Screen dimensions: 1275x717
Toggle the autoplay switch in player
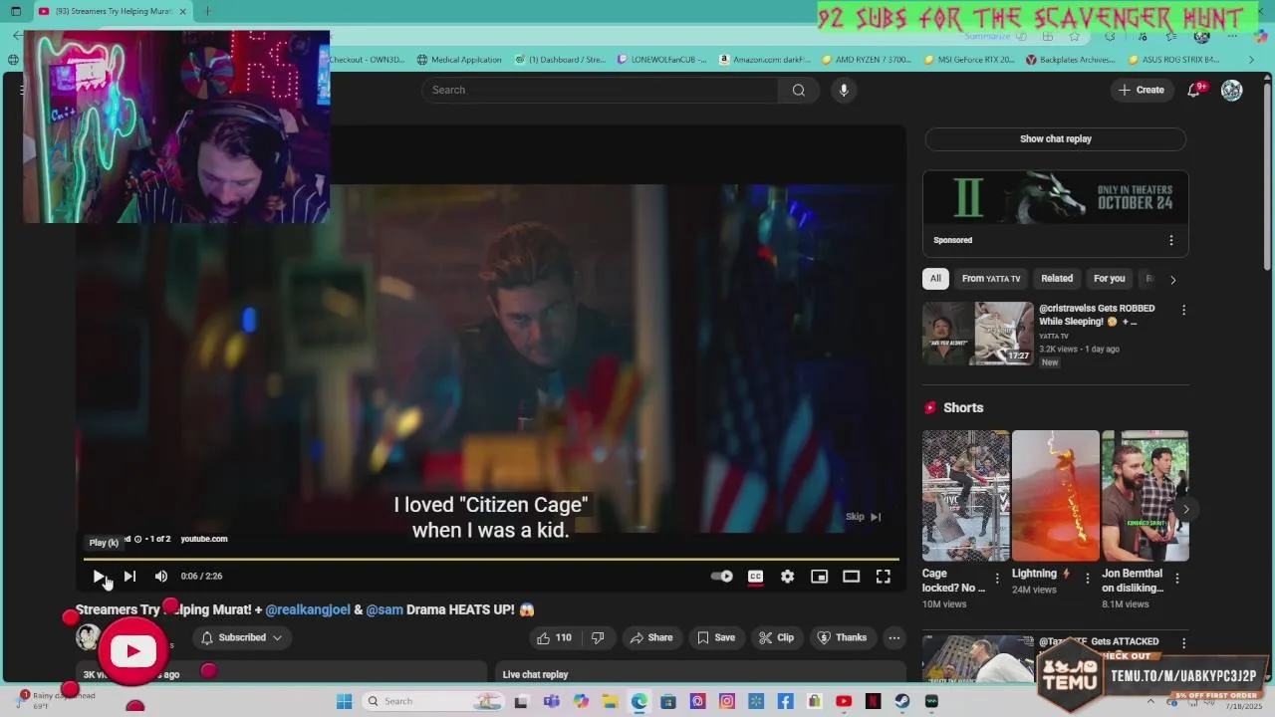[722, 576]
